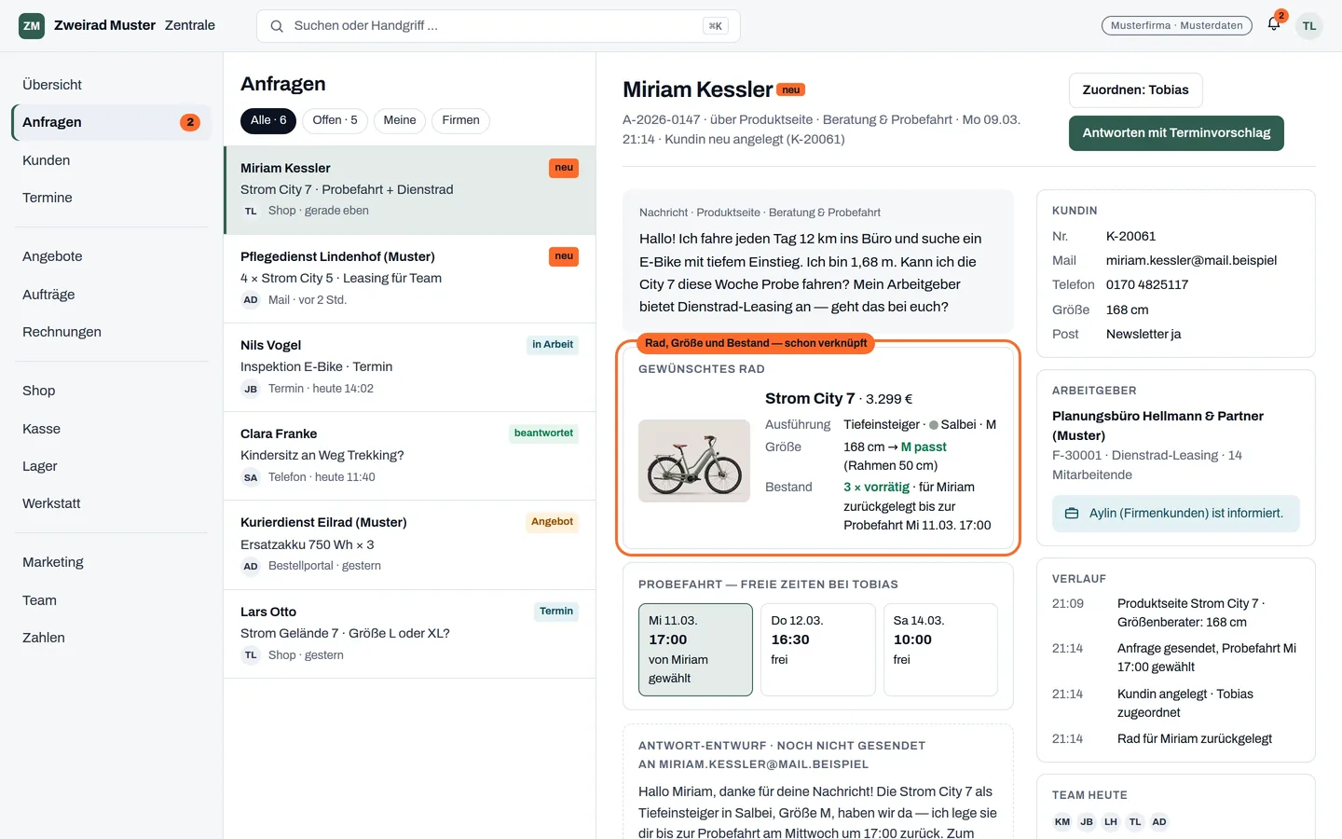Select the Firmen filter chip
The image size is (1342, 839).
[461, 120]
